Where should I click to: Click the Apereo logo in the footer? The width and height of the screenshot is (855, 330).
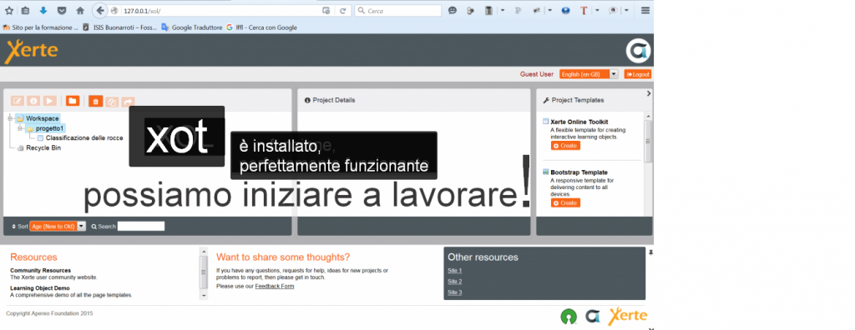[x=593, y=316]
